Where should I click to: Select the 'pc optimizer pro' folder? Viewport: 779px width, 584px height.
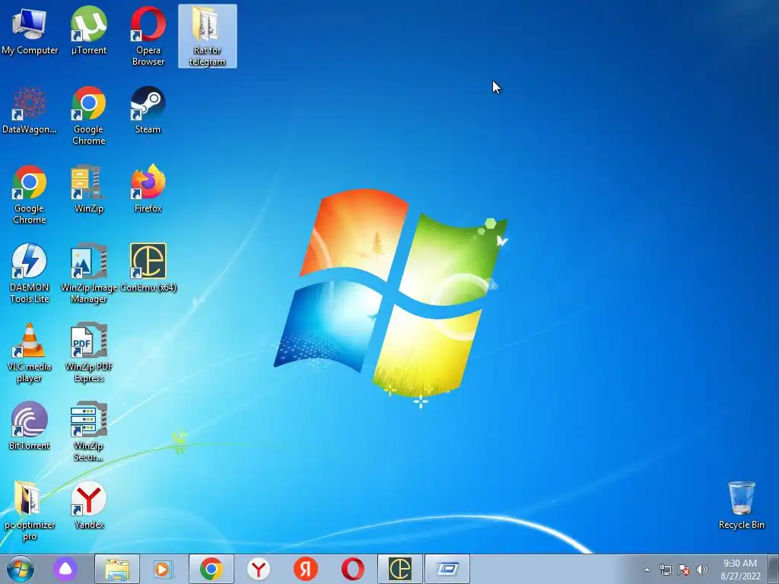pyautogui.click(x=30, y=512)
